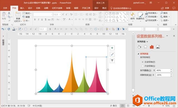178x108 pixels.
Task: Click the Undo arrow in quick toolbar
Action: (3, 29)
